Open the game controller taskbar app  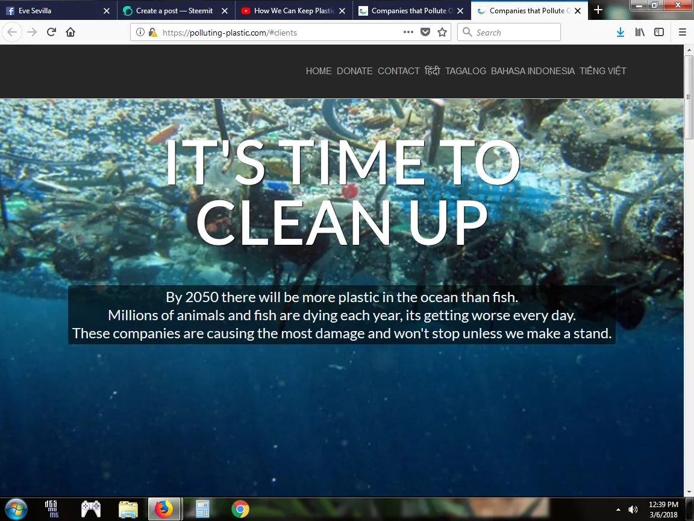[91, 509]
